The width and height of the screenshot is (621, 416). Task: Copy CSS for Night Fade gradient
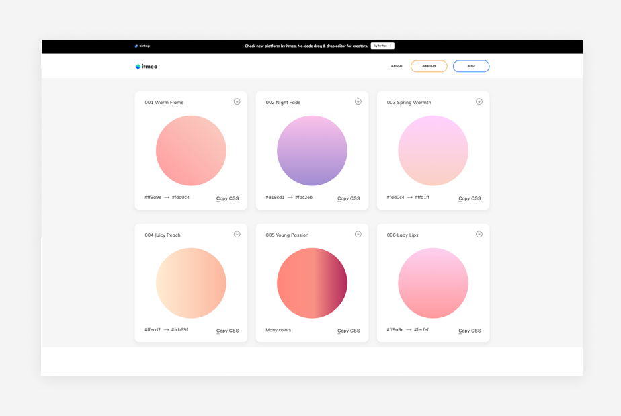348,198
